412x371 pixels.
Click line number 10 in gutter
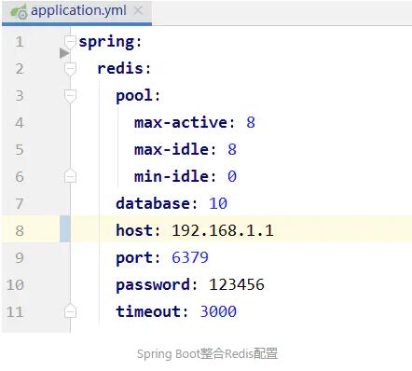[15, 285]
